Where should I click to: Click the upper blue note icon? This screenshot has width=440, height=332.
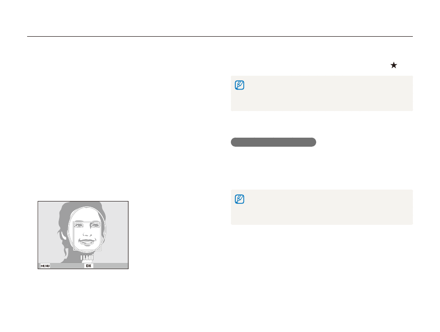click(x=239, y=86)
